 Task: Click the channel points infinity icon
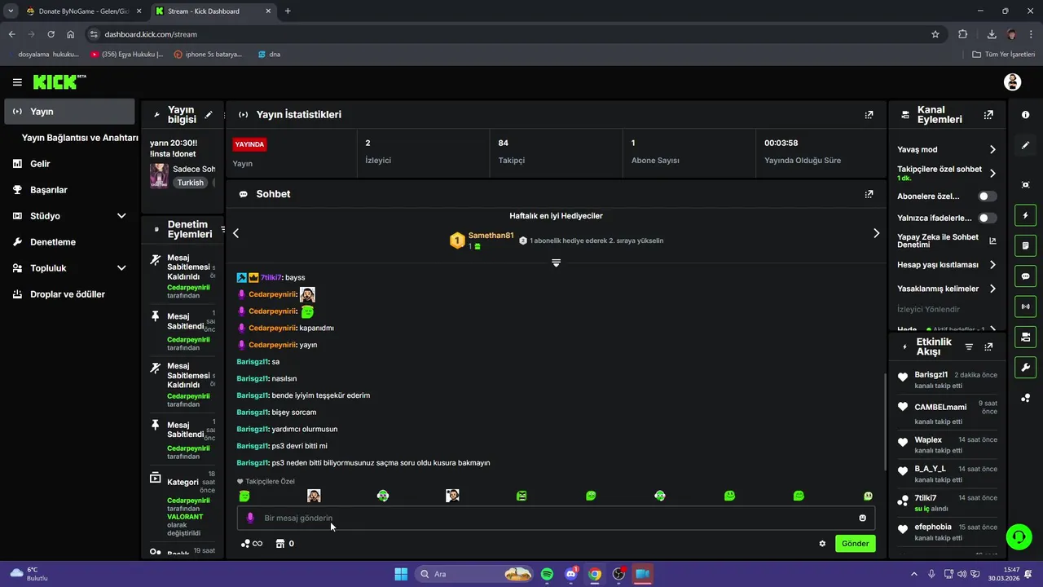pyautogui.click(x=252, y=544)
